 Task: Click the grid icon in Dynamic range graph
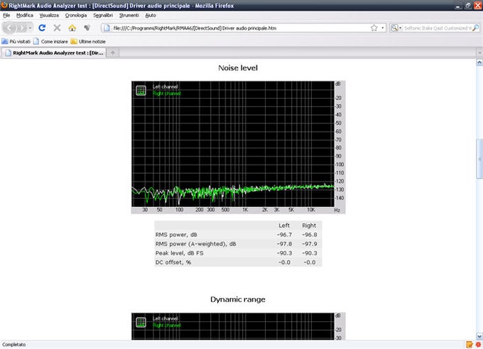coord(141,322)
